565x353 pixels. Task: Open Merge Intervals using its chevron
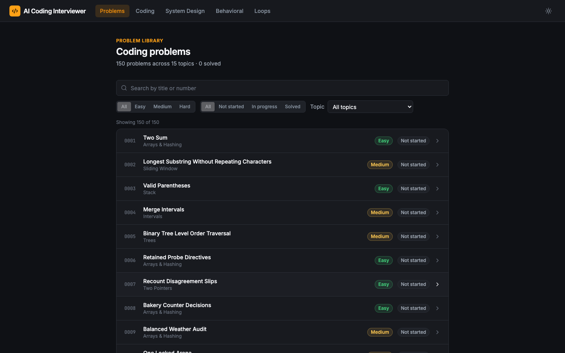[x=437, y=213]
